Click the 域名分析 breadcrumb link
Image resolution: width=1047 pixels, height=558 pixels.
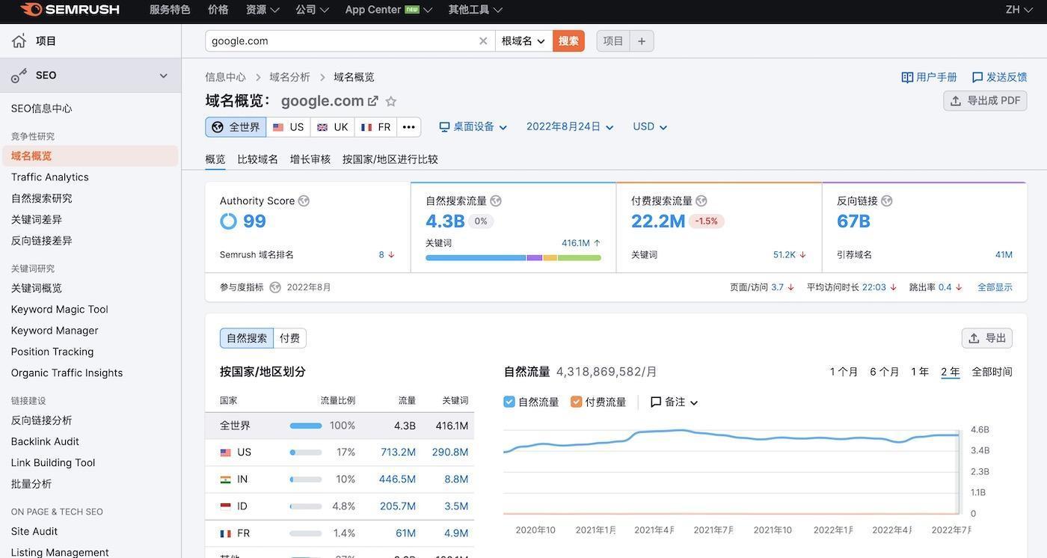tap(289, 77)
